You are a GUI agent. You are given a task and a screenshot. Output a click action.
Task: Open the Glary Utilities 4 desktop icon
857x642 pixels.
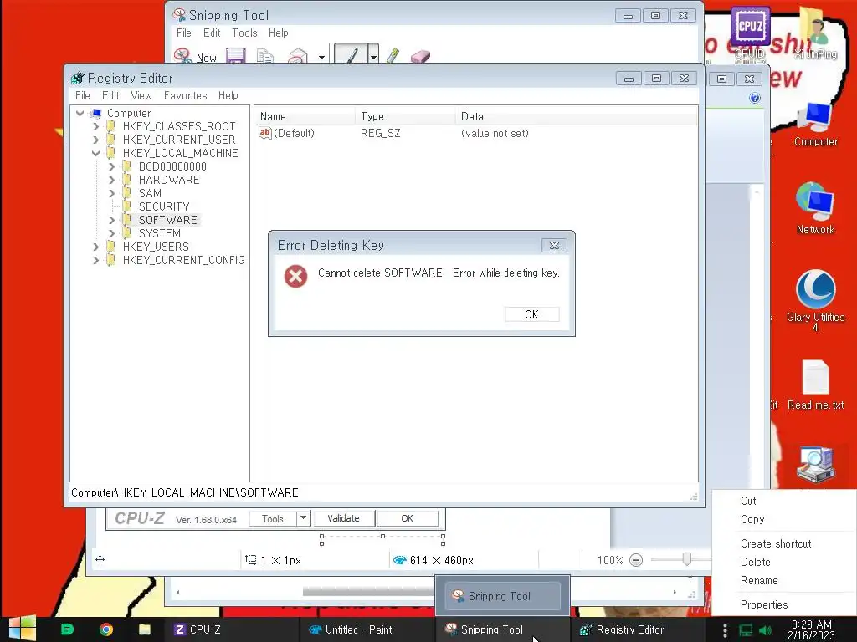pos(815,300)
